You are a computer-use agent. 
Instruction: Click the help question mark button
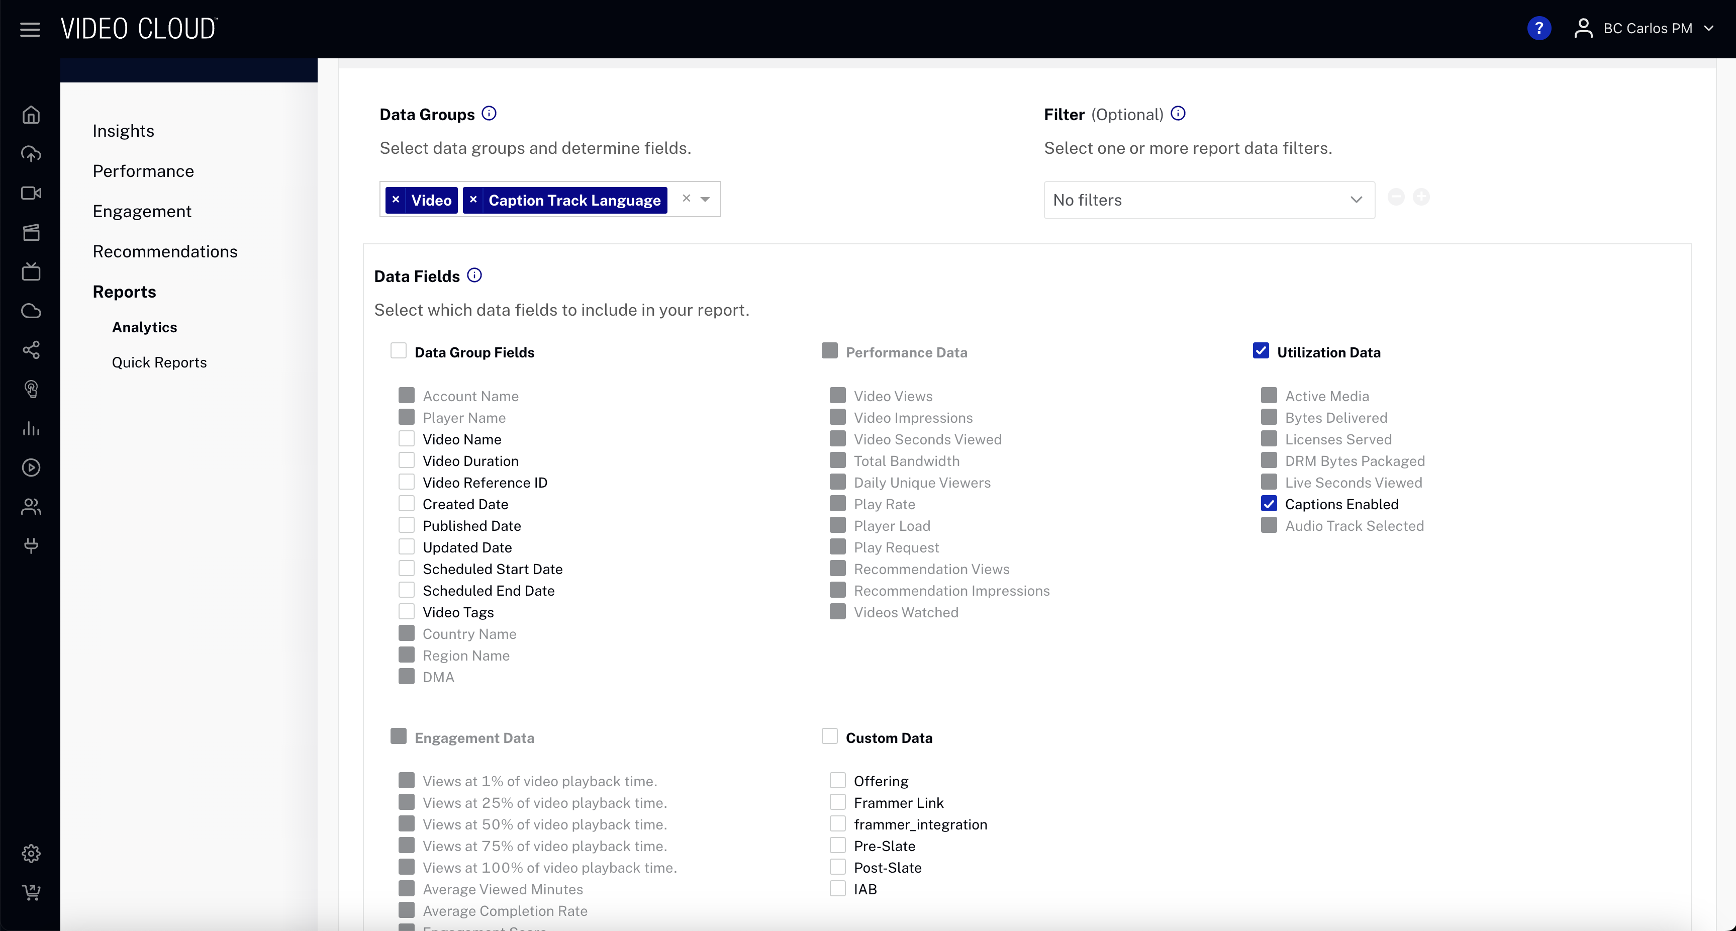(1540, 28)
